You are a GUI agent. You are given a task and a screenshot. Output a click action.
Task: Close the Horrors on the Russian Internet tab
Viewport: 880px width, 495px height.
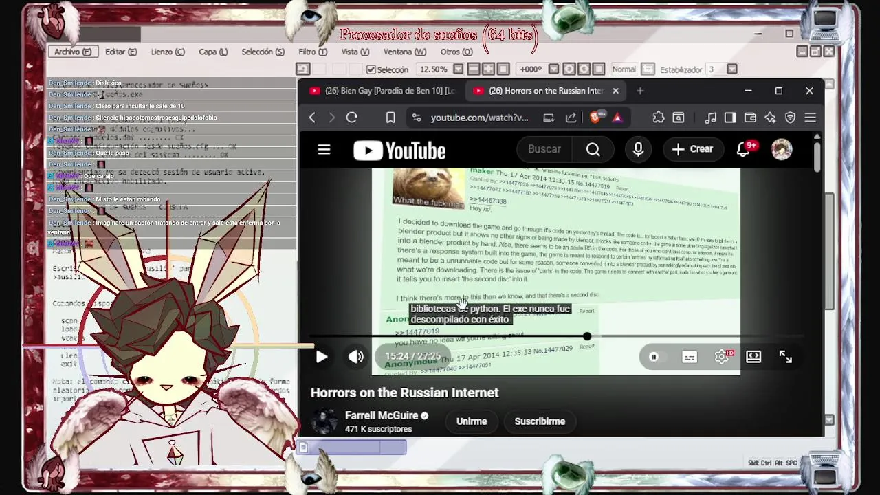(x=615, y=91)
